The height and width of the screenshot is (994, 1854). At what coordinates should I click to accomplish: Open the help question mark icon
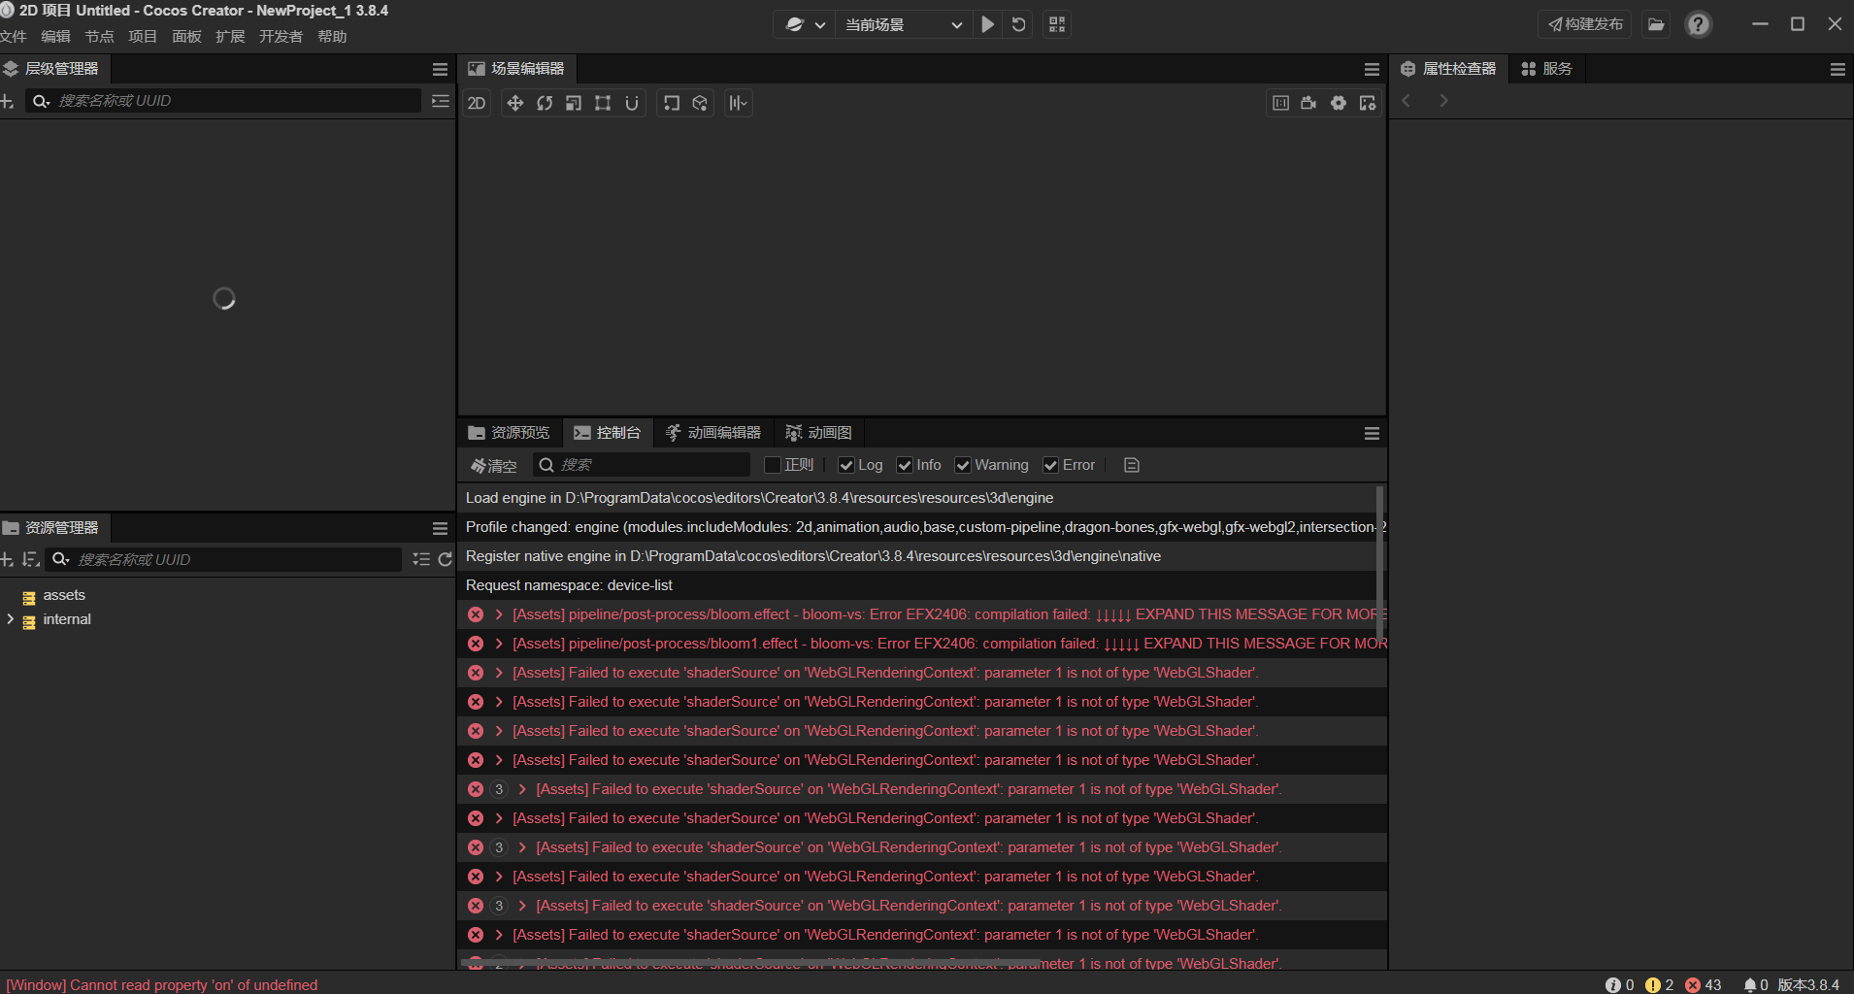tap(1698, 24)
